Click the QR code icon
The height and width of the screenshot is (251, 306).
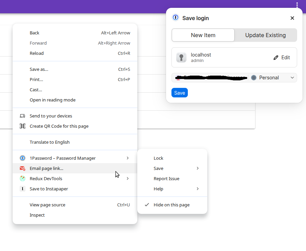click(x=23, y=126)
